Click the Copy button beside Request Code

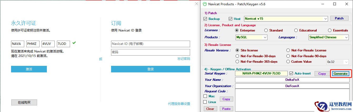click(x=226, y=99)
